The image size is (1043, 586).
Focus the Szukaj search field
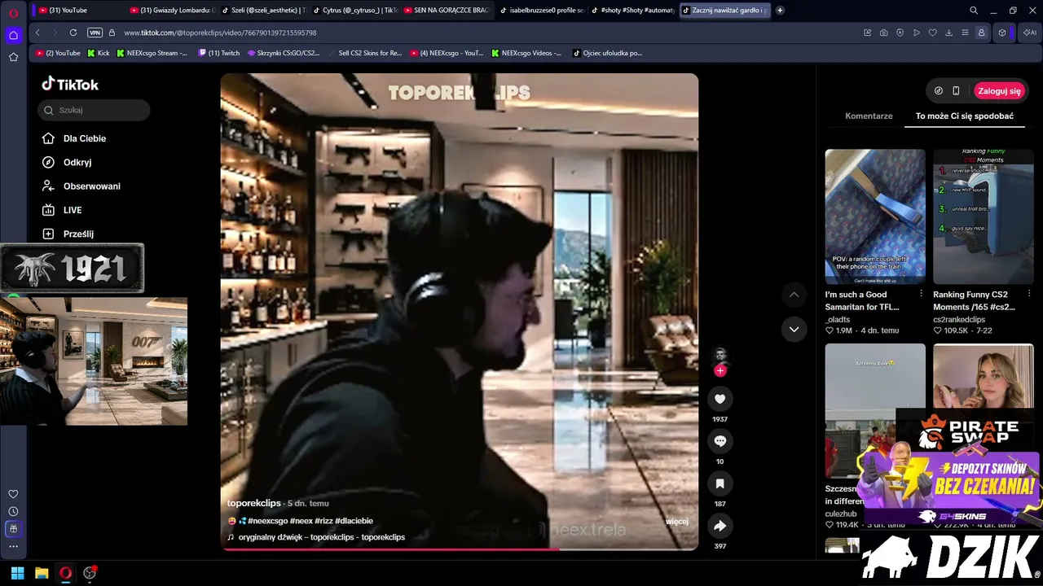point(94,110)
